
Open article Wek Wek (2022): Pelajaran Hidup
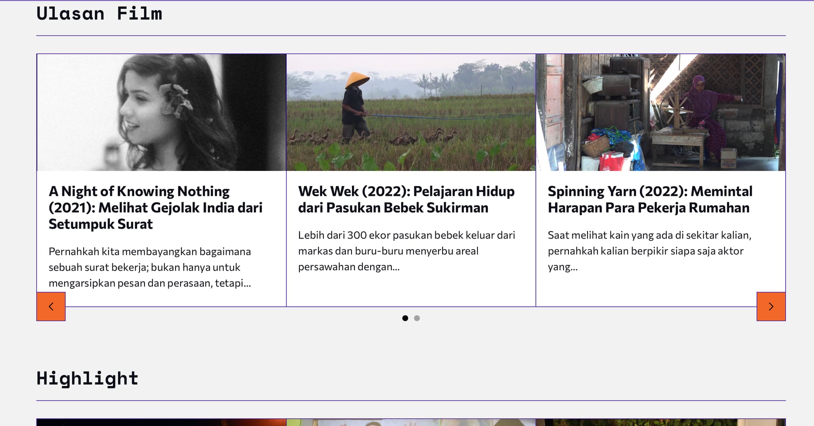(406, 199)
